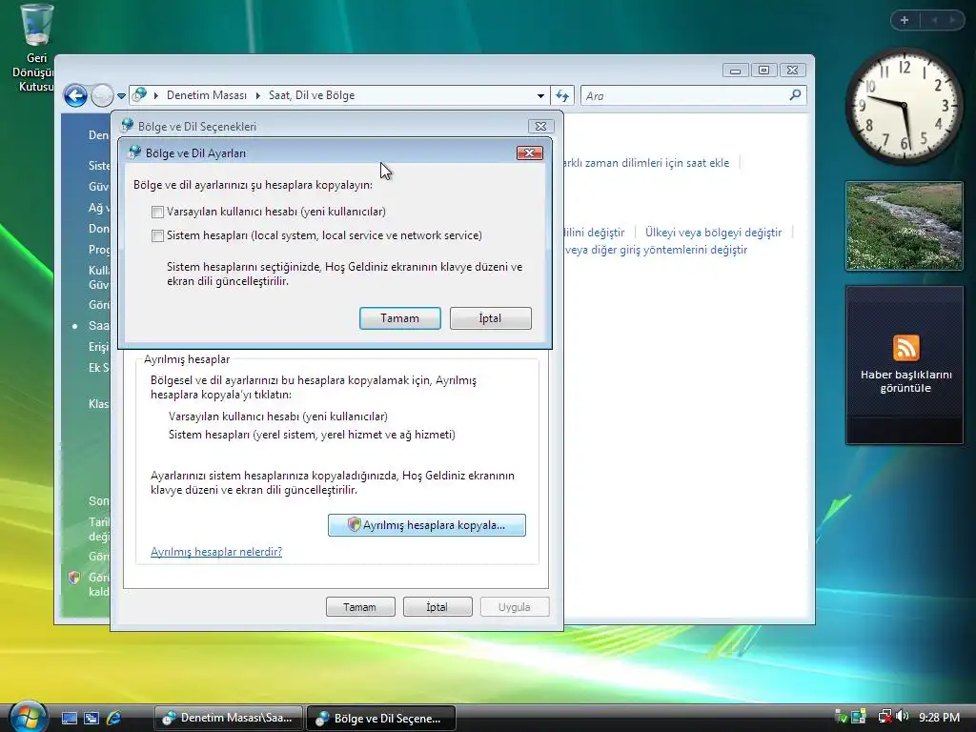Viewport: 976px width, 732px height.
Task: Open the Recycle Bin desktop icon
Action: tap(37, 49)
